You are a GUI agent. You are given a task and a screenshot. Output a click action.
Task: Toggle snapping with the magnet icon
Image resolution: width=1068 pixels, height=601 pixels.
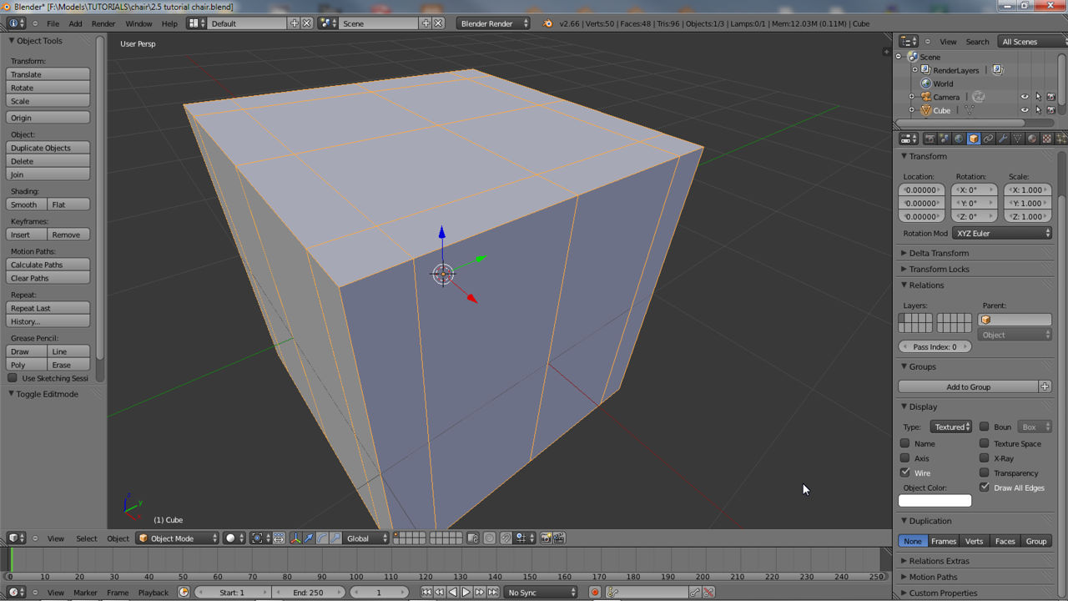click(506, 538)
